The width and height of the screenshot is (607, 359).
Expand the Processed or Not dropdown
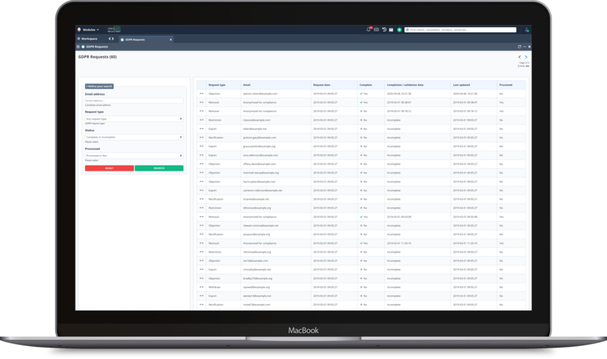(x=134, y=156)
